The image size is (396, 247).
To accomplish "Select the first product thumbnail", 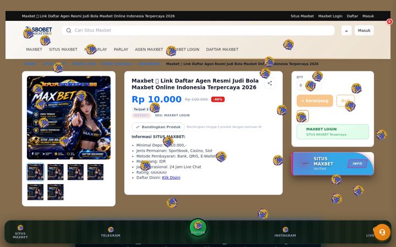I will pyautogui.click(x=35, y=172).
